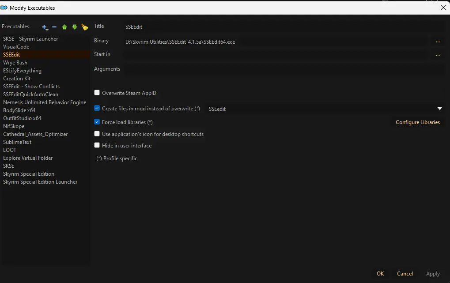Select OutfitStudio x64 executable
Image resolution: width=450 pixels, height=283 pixels.
click(45, 118)
